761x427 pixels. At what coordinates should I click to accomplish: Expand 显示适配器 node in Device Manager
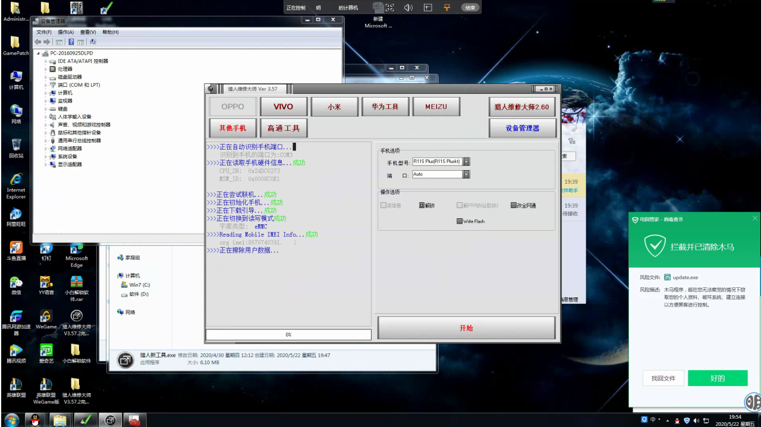pyautogui.click(x=46, y=165)
